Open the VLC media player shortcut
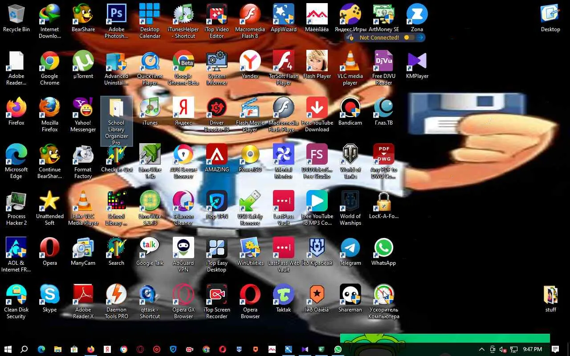 pos(350,68)
